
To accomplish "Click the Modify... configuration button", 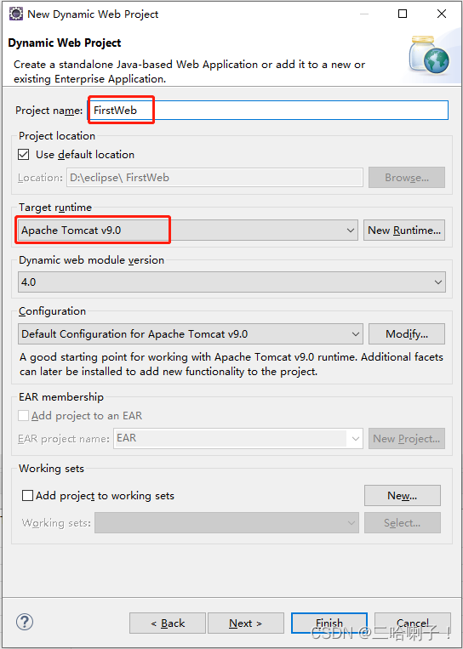I will 407,334.
